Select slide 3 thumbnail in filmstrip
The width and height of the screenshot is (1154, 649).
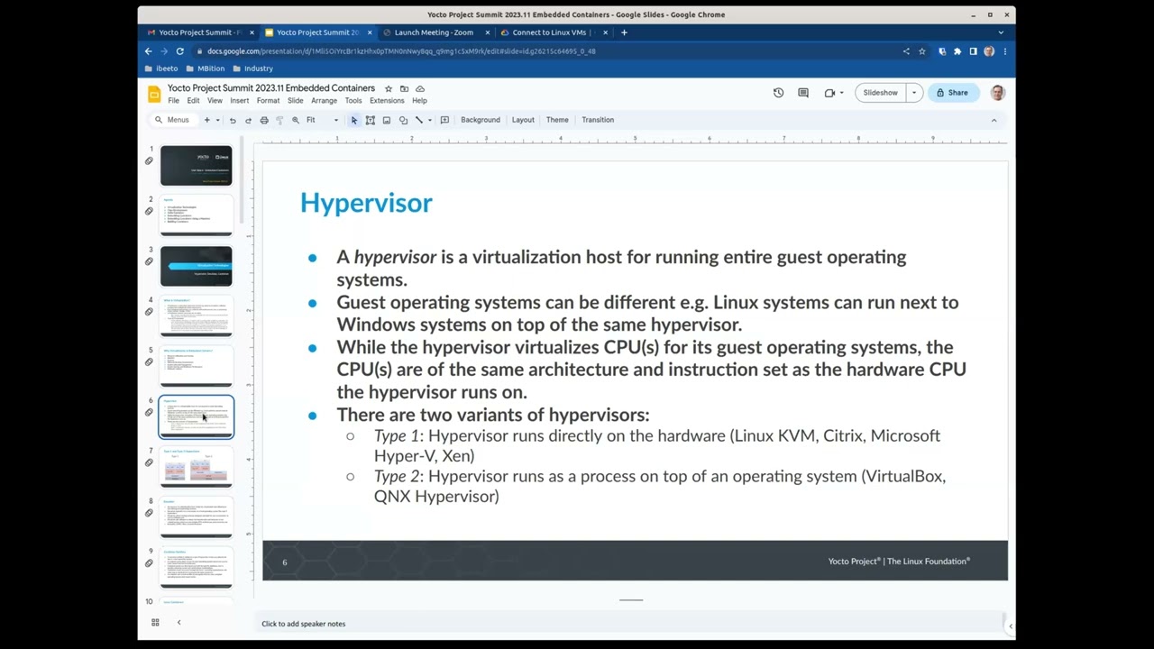[197, 266]
